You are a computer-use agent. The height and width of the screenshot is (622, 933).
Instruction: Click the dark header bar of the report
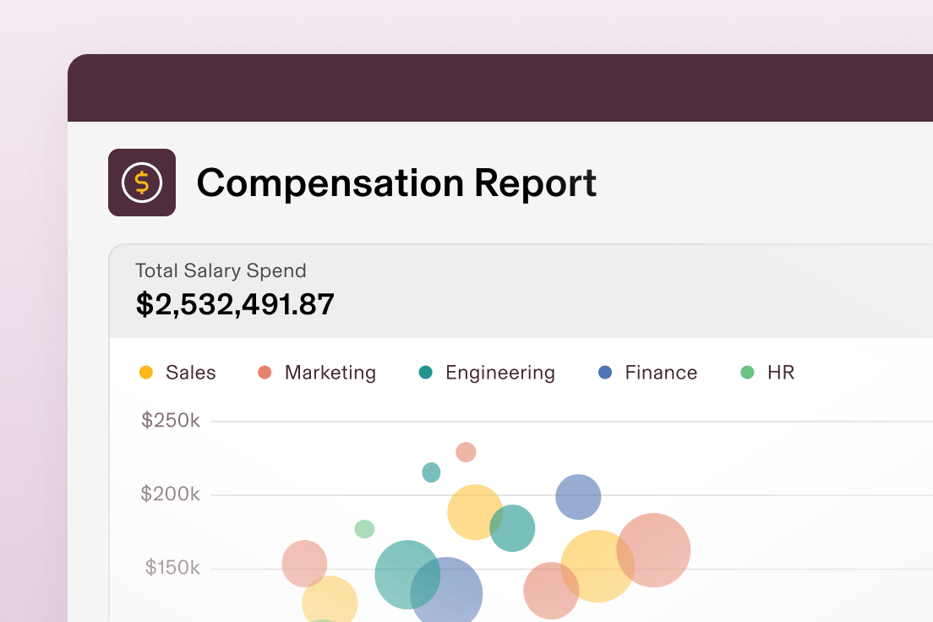tap(499, 87)
